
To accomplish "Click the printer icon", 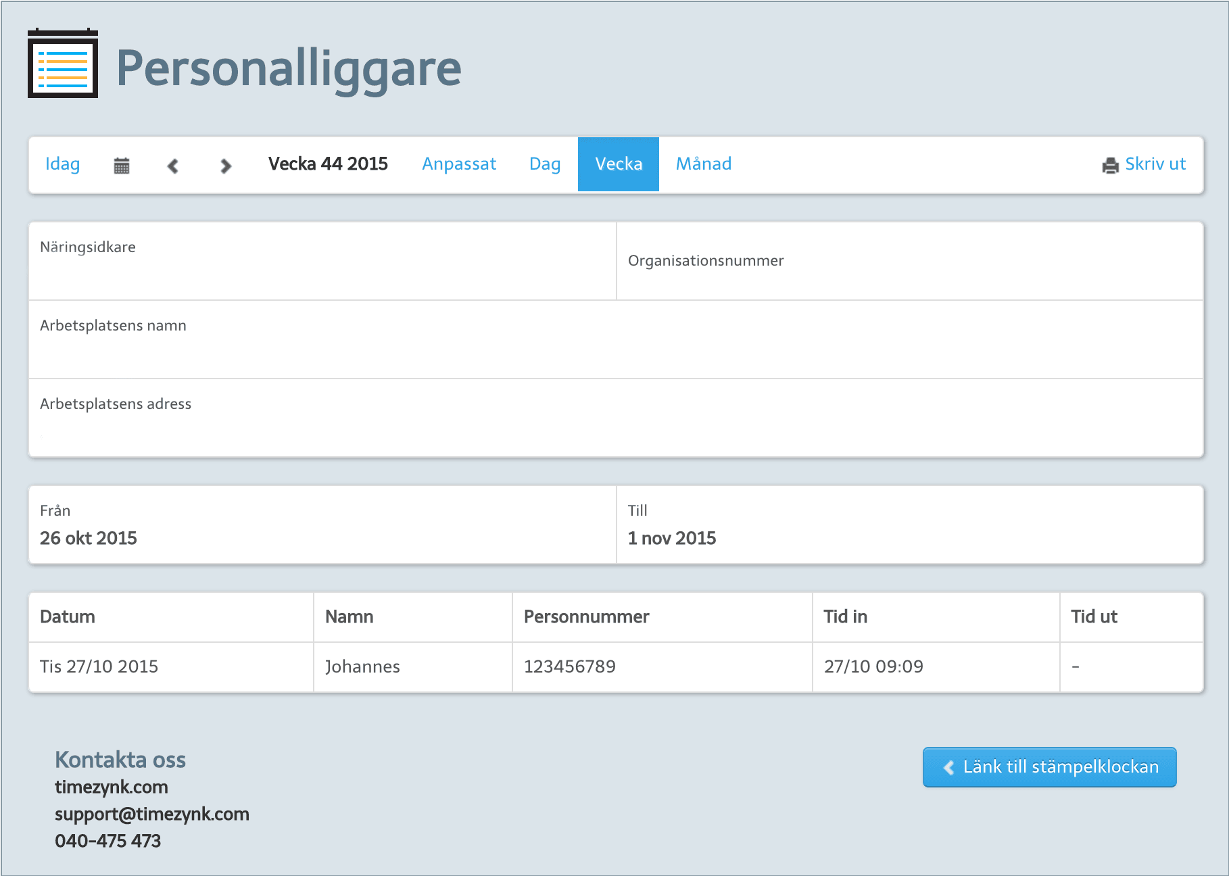I will (x=1110, y=166).
